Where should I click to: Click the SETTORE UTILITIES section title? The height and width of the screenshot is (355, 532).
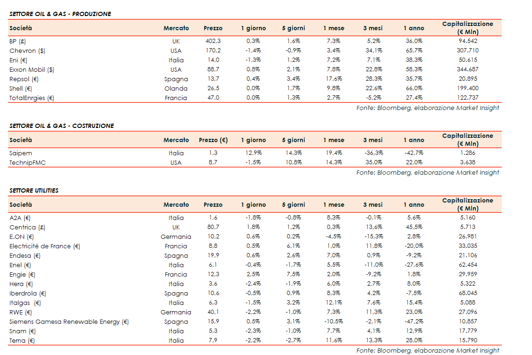coord(34,191)
